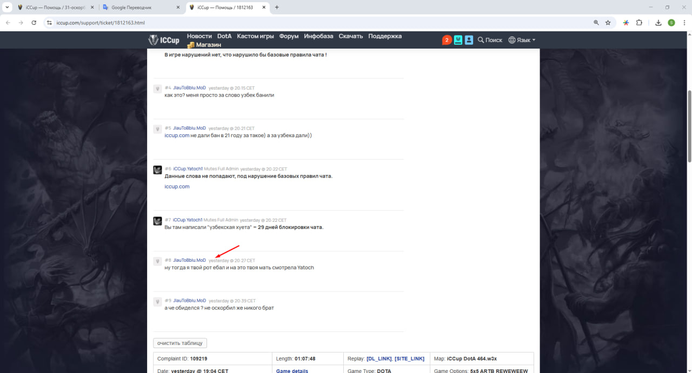Open JlauToBblu.MoD profile in post #8
Image resolution: width=692 pixels, height=373 pixels.
(x=189, y=260)
